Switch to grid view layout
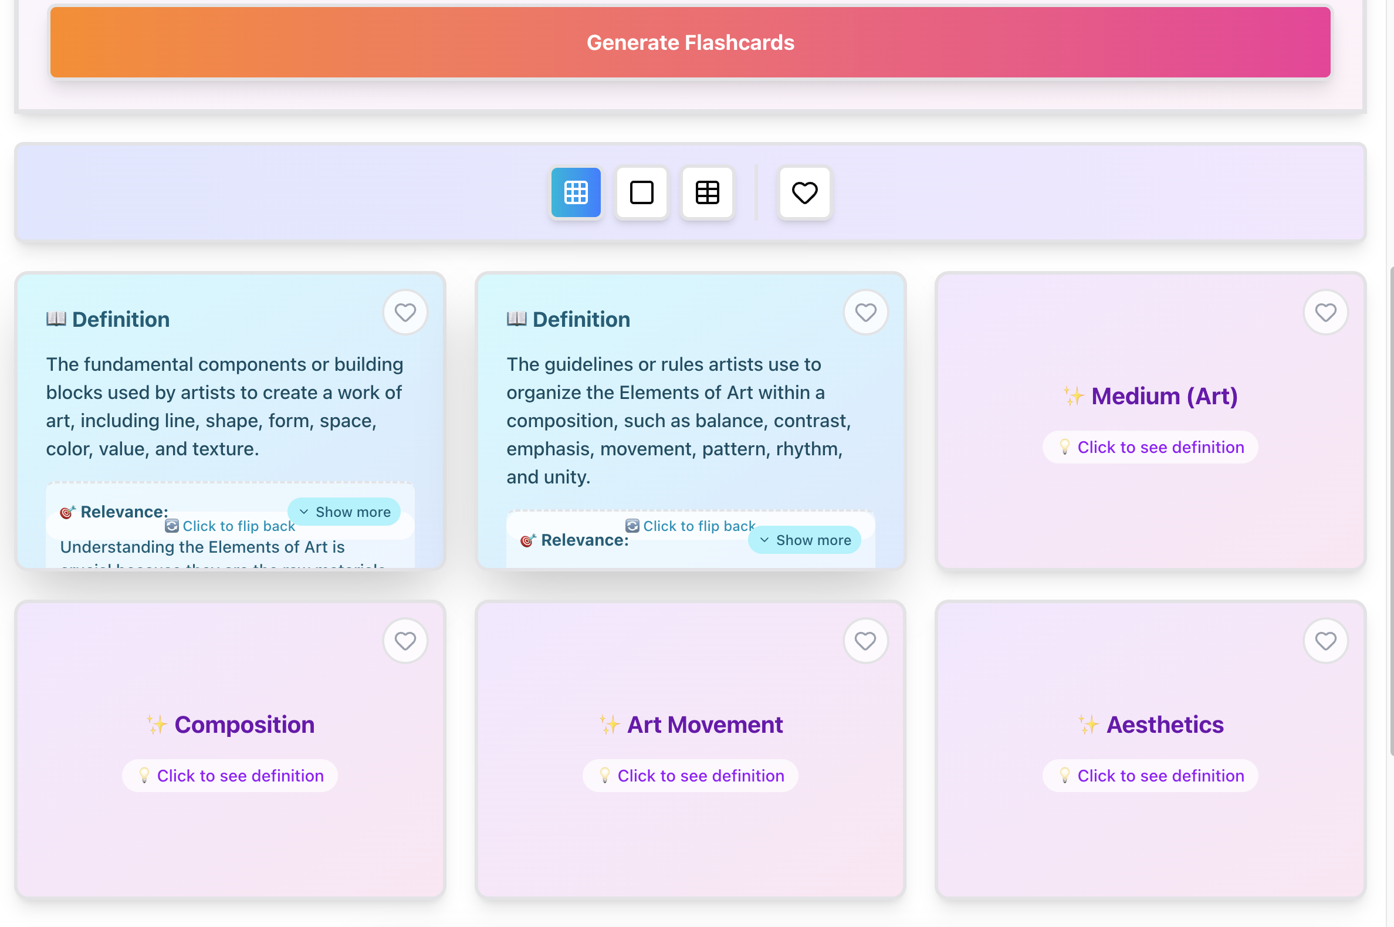Image resolution: width=1394 pixels, height=927 pixels. (575, 192)
